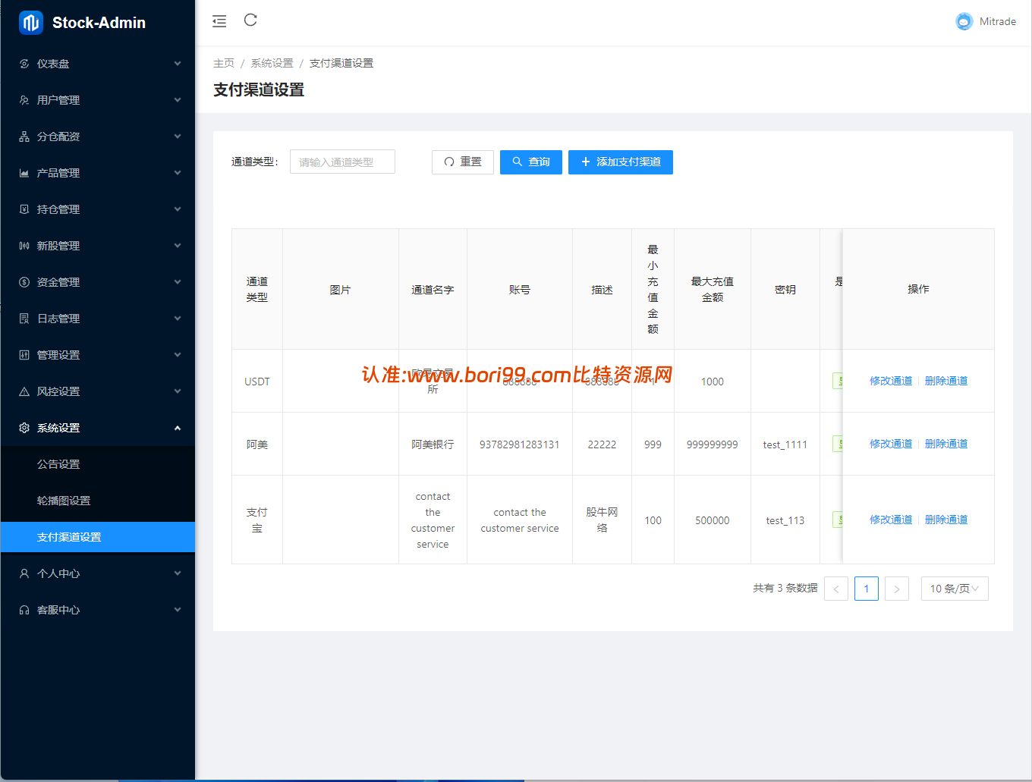Click the headset icon beside 客服中心
This screenshot has height=782, width=1032.
(24, 610)
